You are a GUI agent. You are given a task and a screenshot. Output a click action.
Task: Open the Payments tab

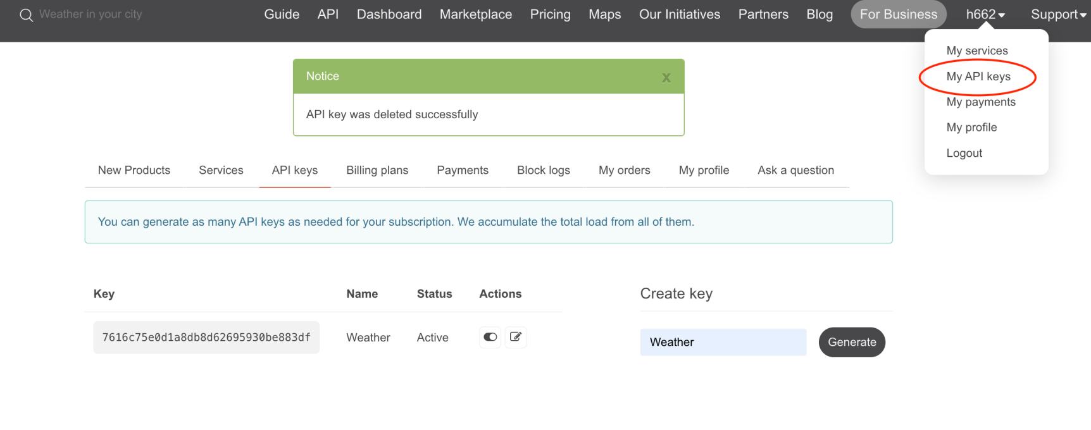[463, 170]
